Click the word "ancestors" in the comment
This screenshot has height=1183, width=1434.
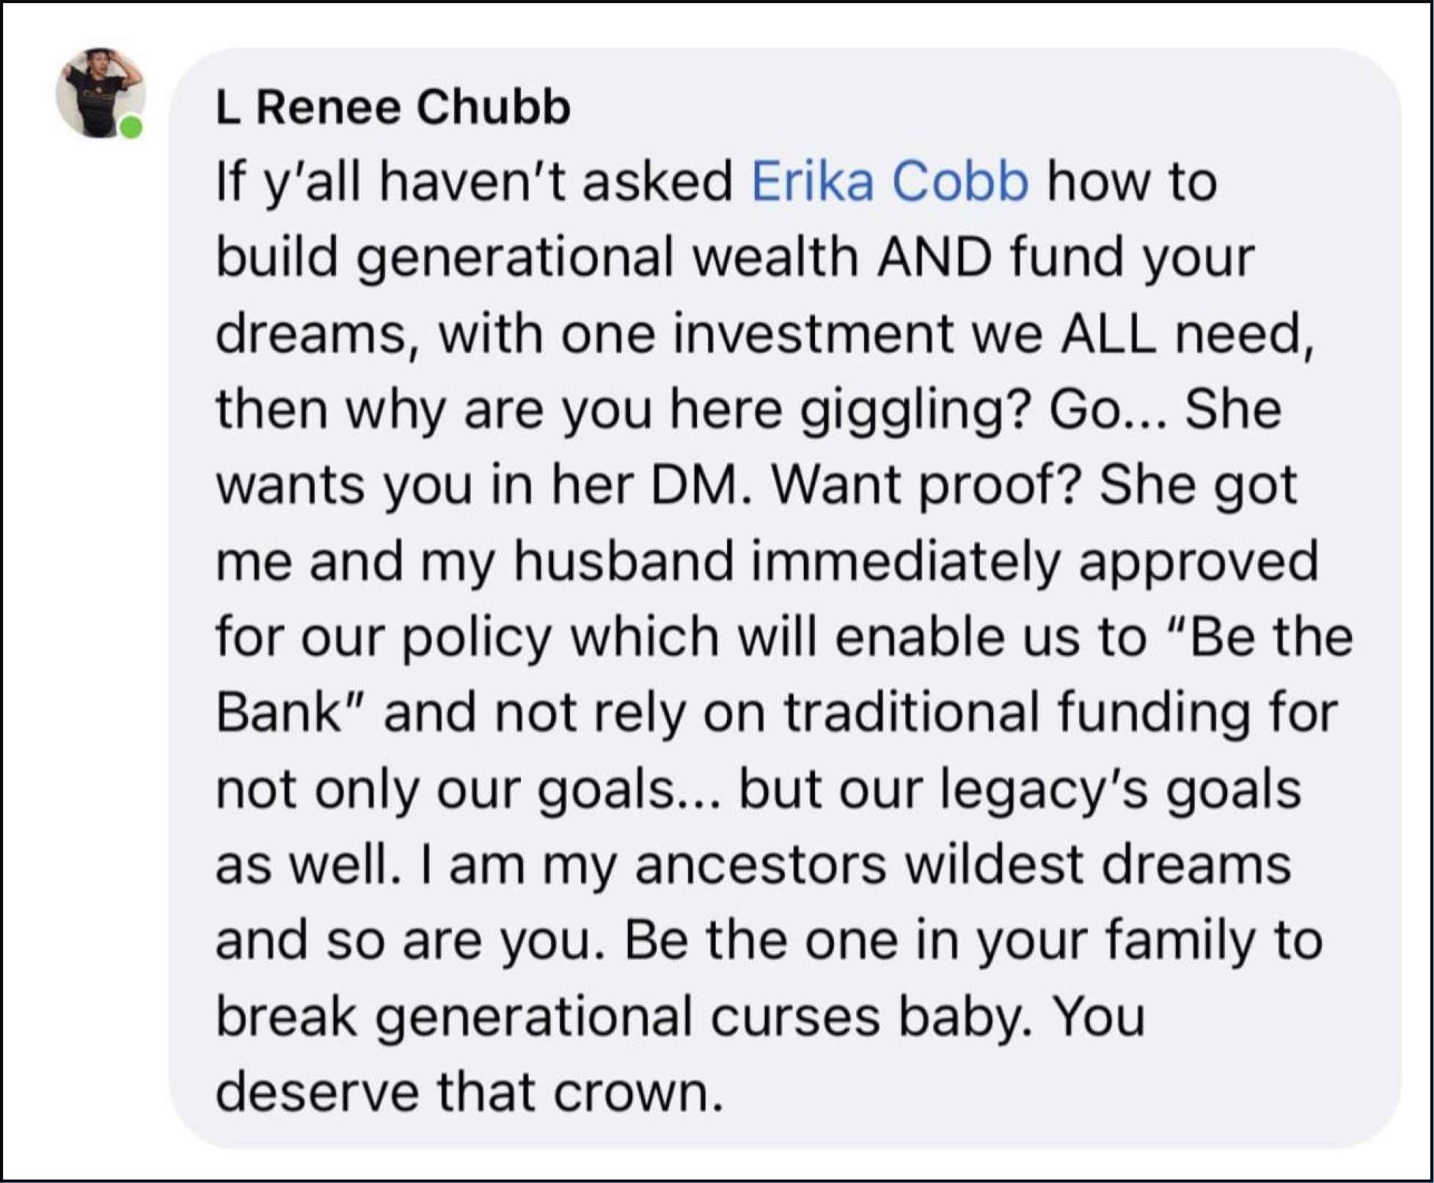tap(761, 864)
